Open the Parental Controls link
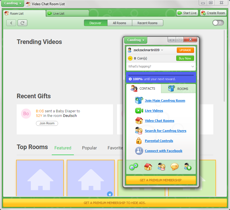The height and width of the screenshot is (210, 230). pyautogui.click(x=159, y=141)
